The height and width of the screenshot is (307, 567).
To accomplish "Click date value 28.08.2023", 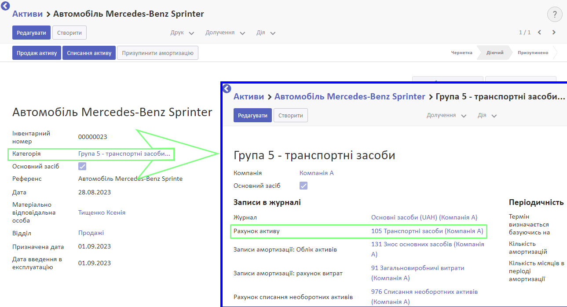I will click(x=95, y=192).
